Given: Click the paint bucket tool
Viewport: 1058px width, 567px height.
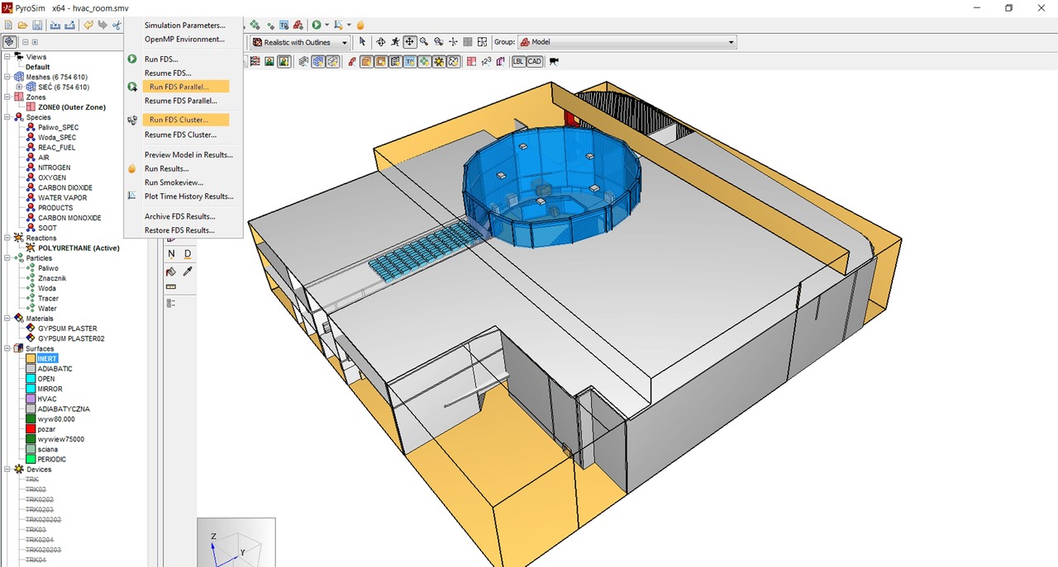Looking at the screenshot, I should [171, 272].
